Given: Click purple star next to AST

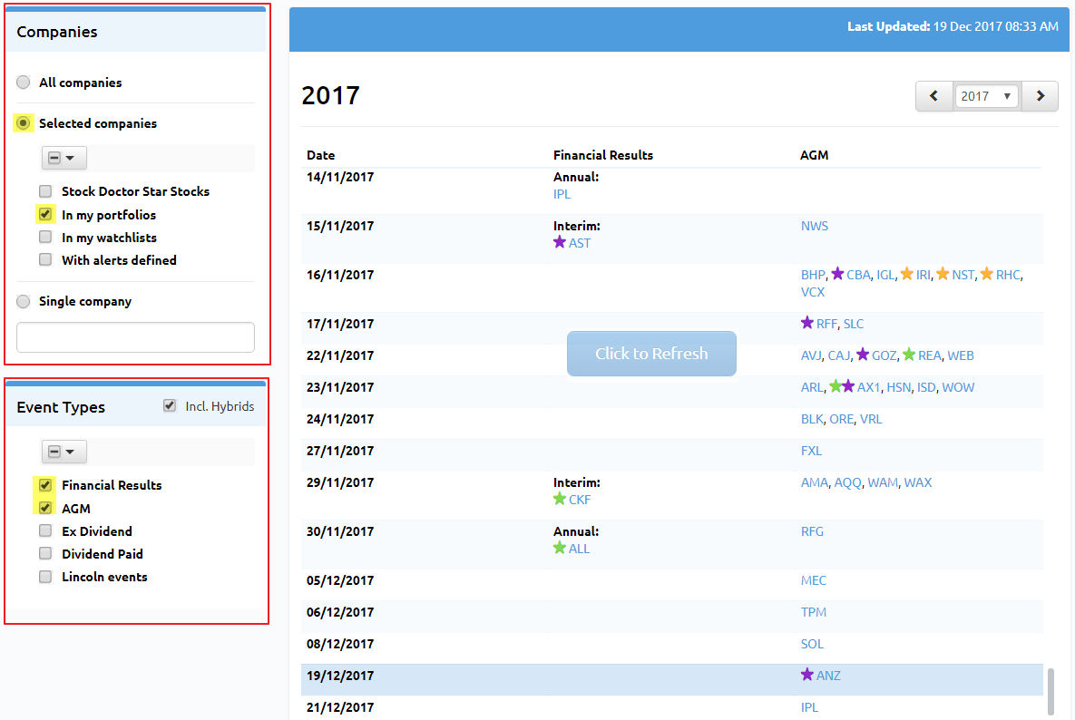Looking at the screenshot, I should 560,242.
